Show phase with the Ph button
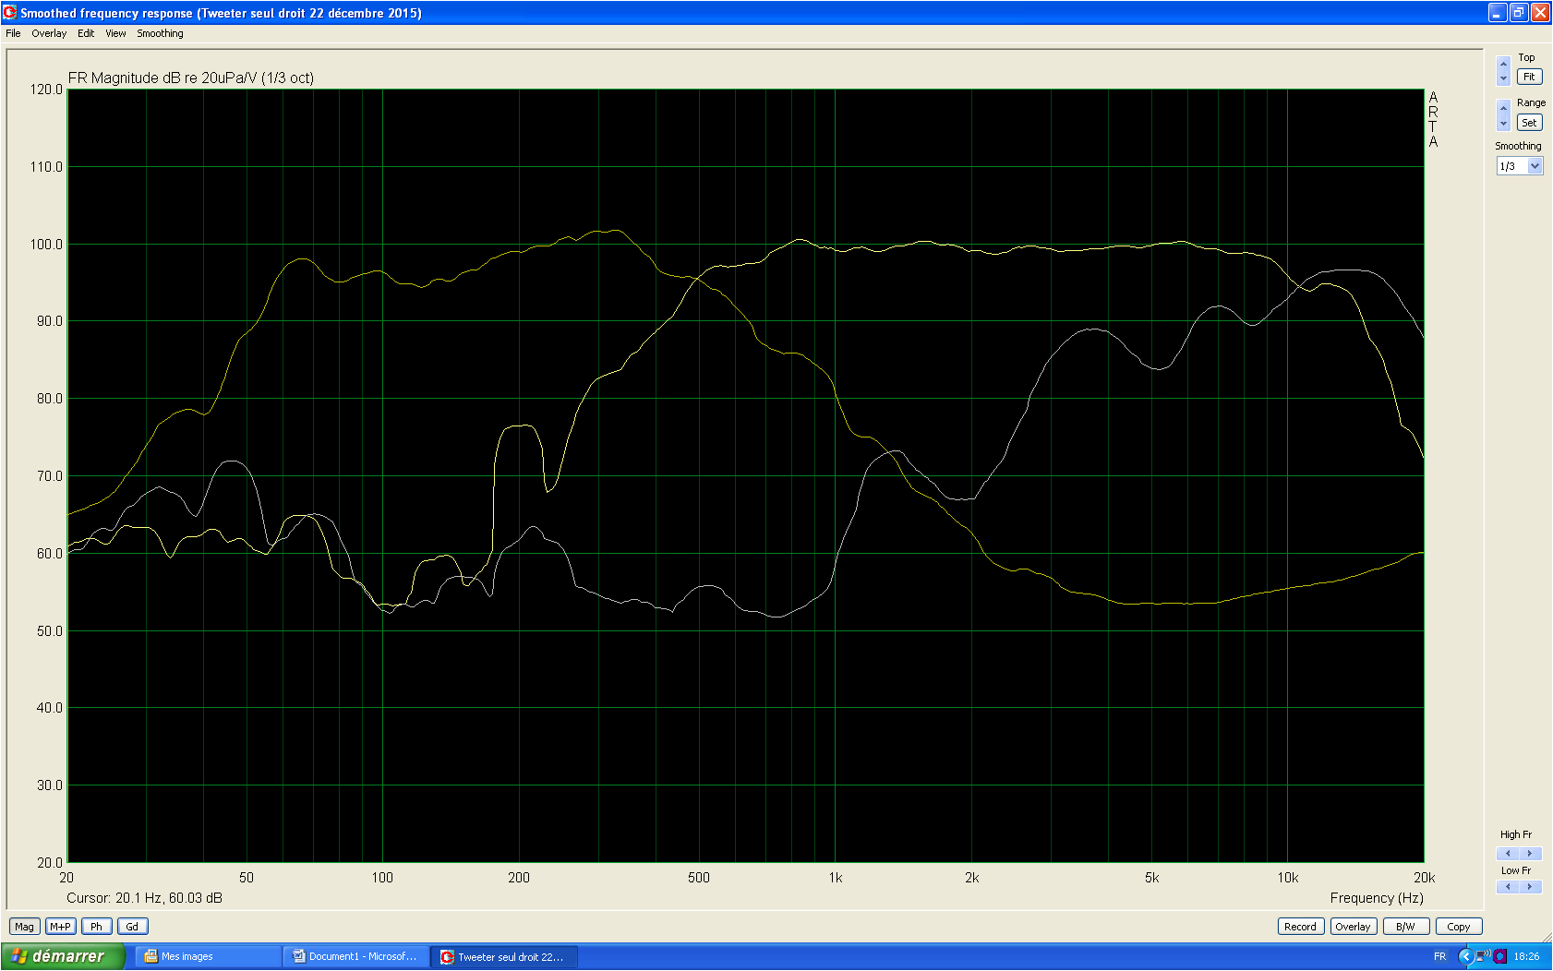Image resolution: width=1553 pixels, height=971 pixels. [x=96, y=927]
